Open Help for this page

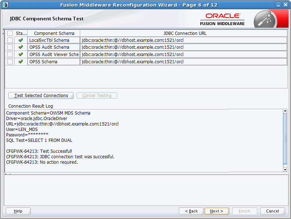18,211
